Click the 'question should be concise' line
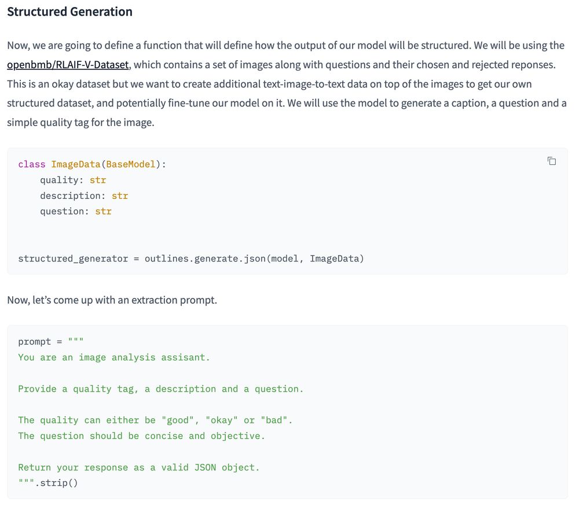The image size is (579, 509). coord(141,436)
